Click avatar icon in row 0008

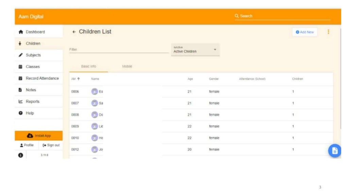(94, 114)
